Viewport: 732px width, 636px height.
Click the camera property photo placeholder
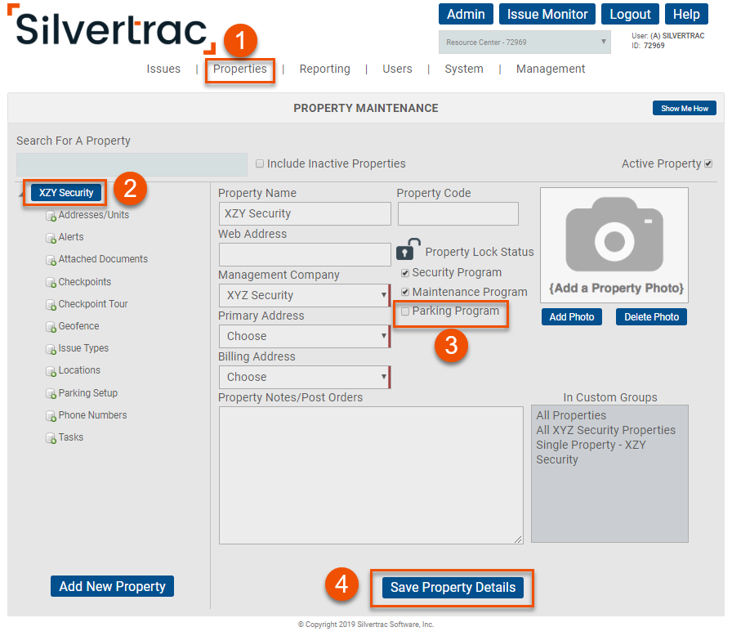[x=614, y=245]
